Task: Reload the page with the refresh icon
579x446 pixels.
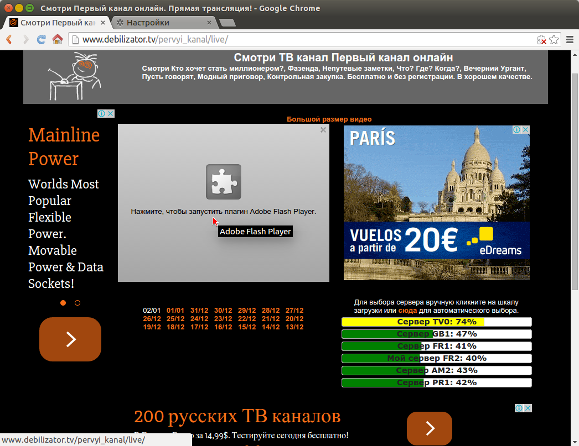Action: (42, 39)
